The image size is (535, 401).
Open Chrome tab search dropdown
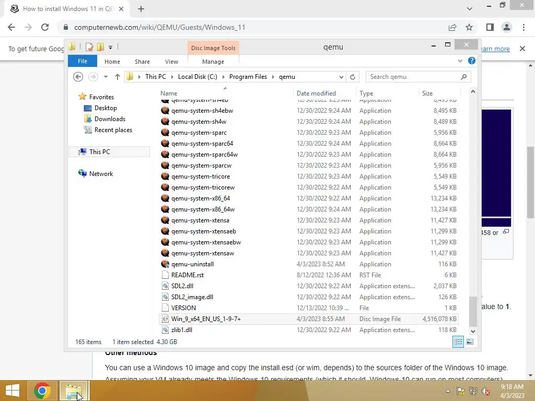(x=470, y=9)
